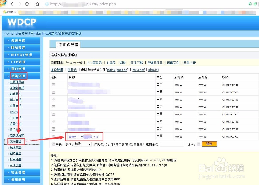The width and height of the screenshot is (259, 185).
Task: Check the third directory row checkbox
Action: pos(54,99)
